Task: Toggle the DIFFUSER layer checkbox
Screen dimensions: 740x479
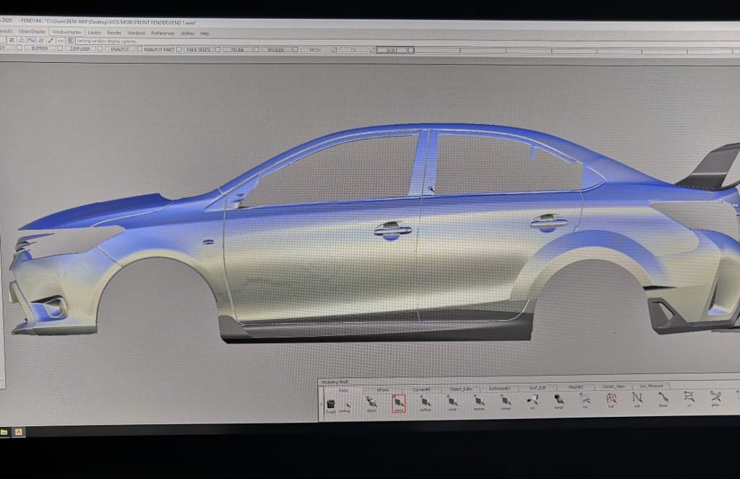Action: coord(61,48)
